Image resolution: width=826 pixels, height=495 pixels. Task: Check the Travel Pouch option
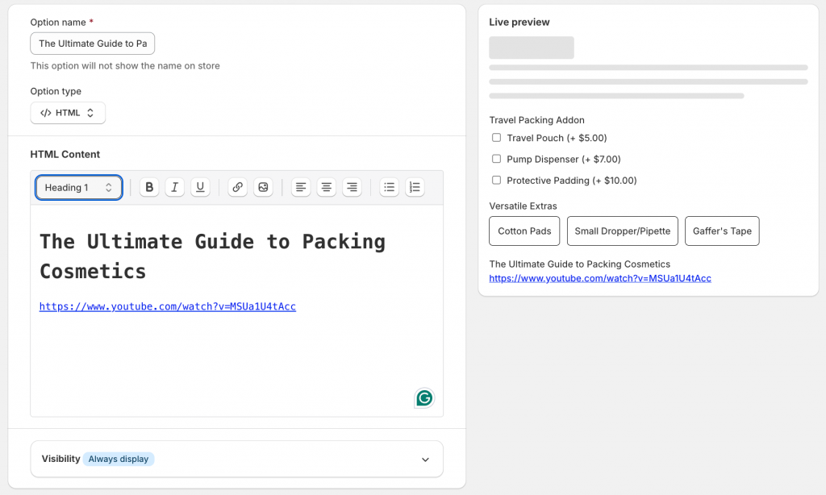pos(496,138)
